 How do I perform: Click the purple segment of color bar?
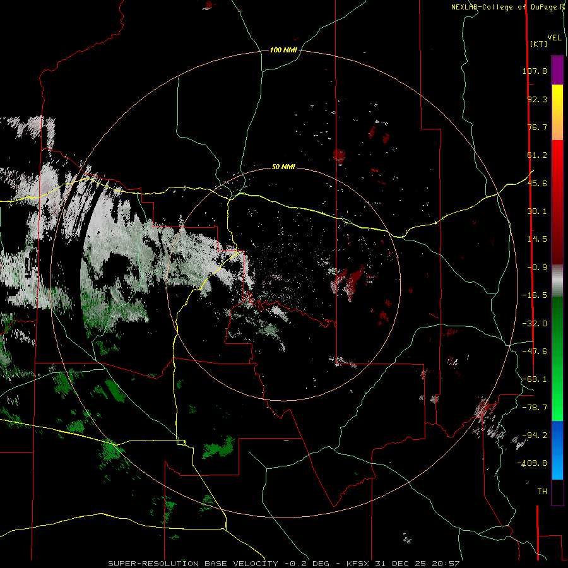[557, 70]
